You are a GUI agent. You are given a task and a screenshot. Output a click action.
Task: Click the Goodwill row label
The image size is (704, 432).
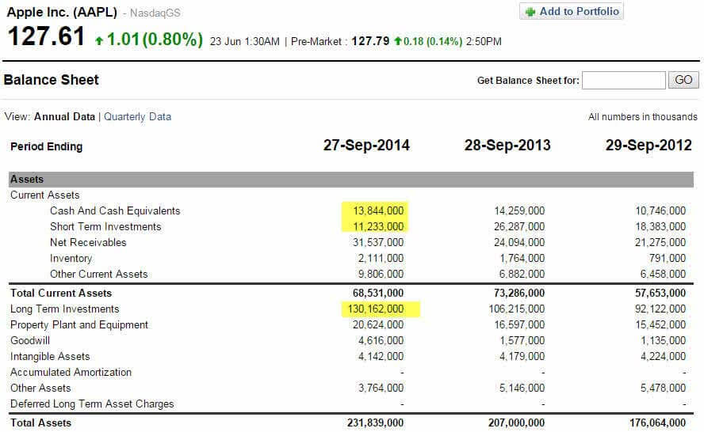point(30,340)
